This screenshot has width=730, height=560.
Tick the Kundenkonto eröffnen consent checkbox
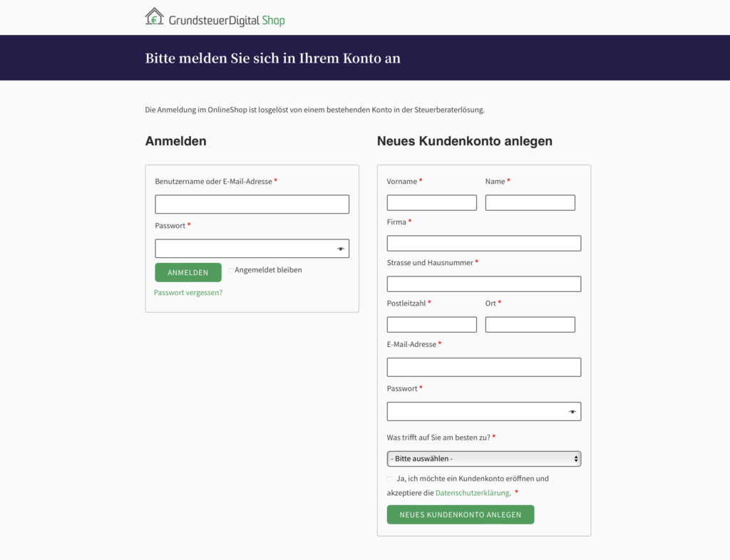point(389,479)
